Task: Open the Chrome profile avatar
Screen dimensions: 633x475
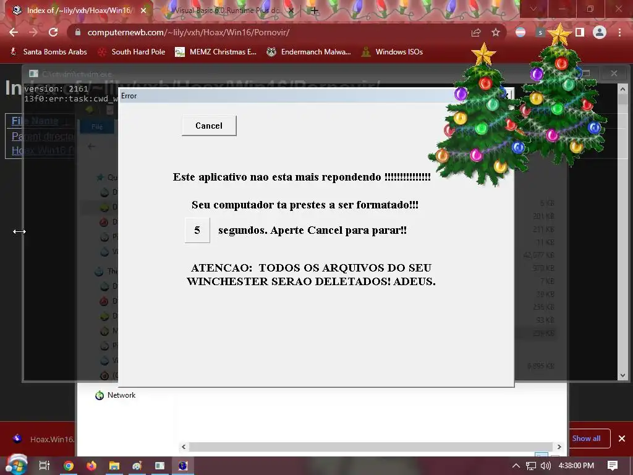Action: (x=600, y=32)
